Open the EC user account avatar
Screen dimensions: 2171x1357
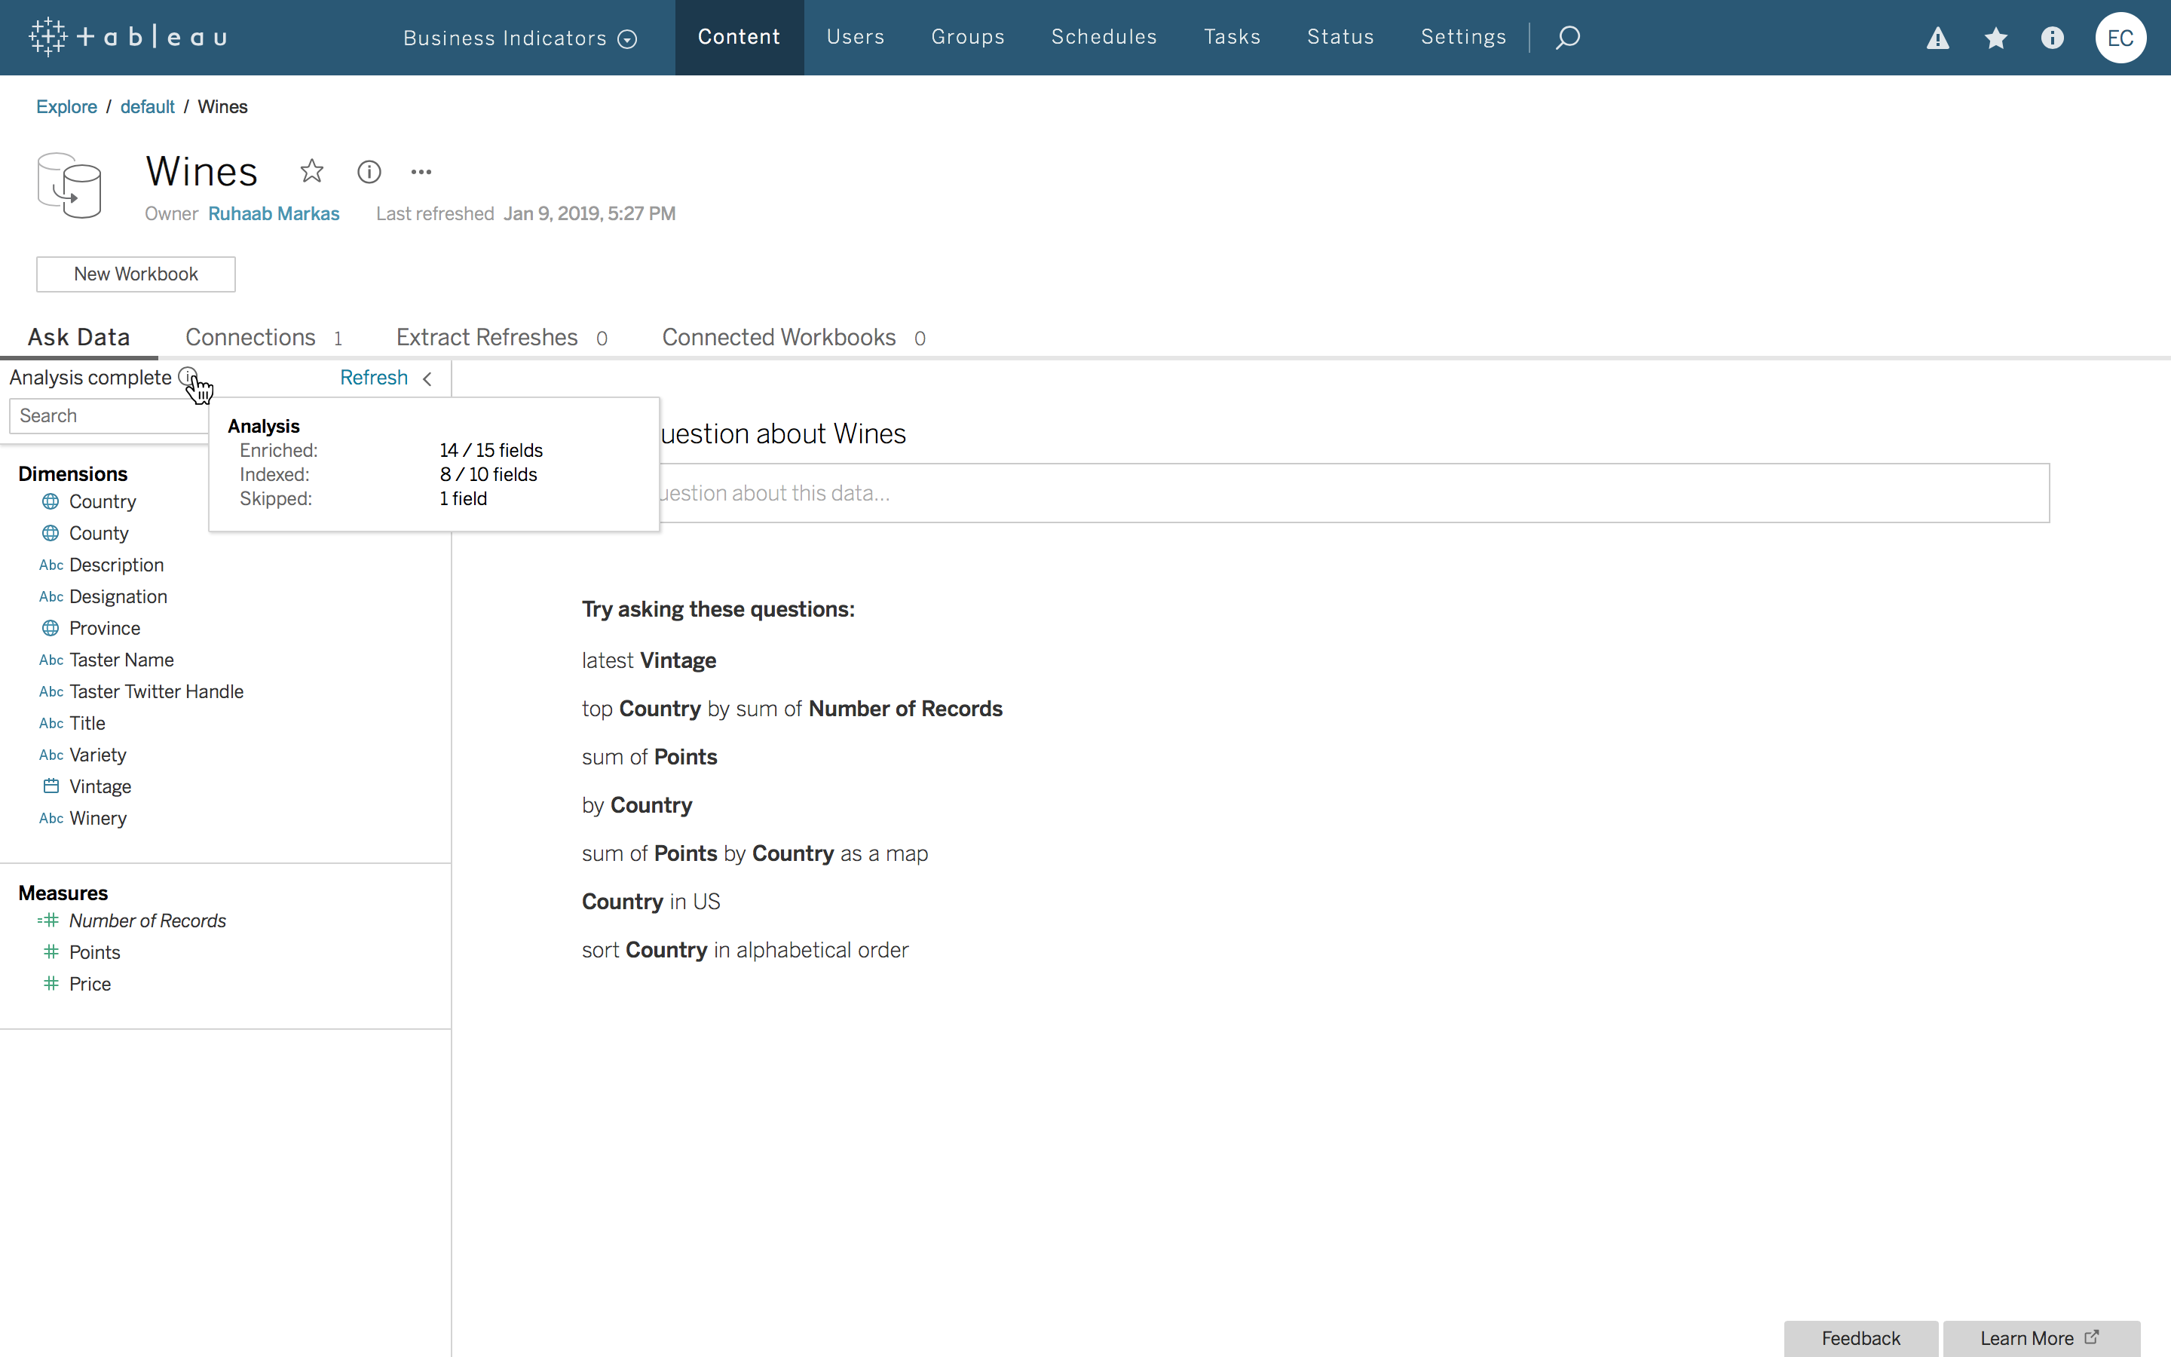click(2120, 38)
